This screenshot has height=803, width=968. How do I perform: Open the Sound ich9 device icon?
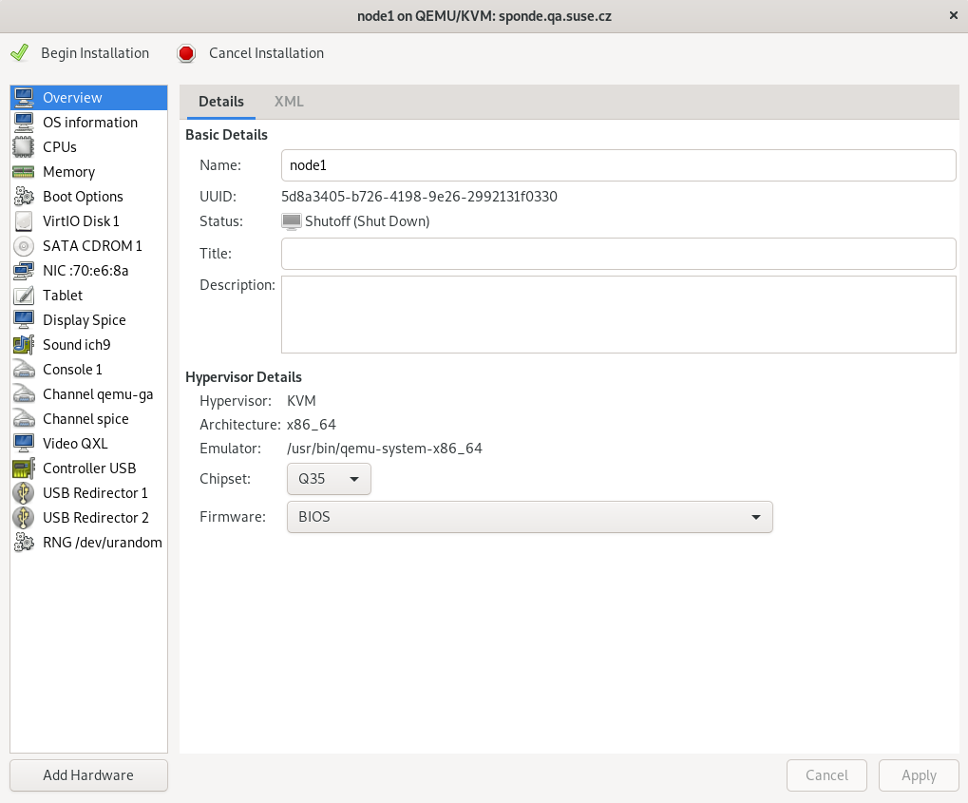click(25, 344)
